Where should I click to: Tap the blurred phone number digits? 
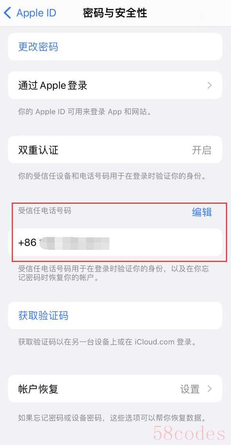75,244
